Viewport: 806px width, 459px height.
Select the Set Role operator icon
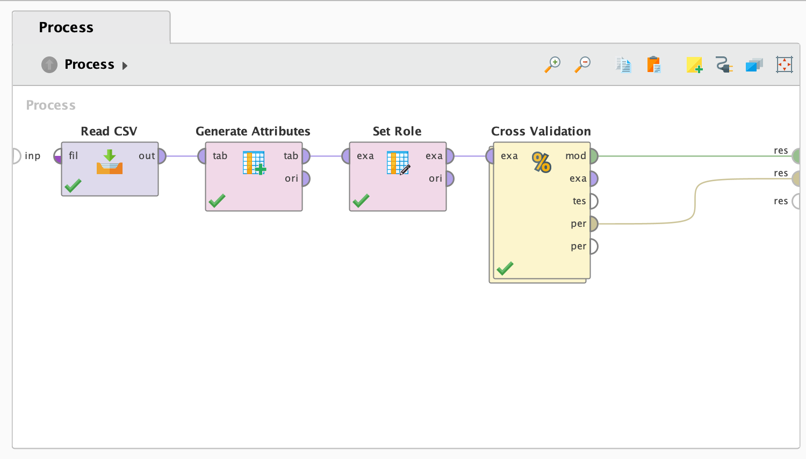[x=398, y=163]
